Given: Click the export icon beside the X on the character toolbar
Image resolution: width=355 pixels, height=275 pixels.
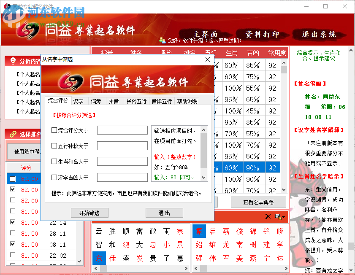Looking at the screenshot, I should (x=277, y=216).
